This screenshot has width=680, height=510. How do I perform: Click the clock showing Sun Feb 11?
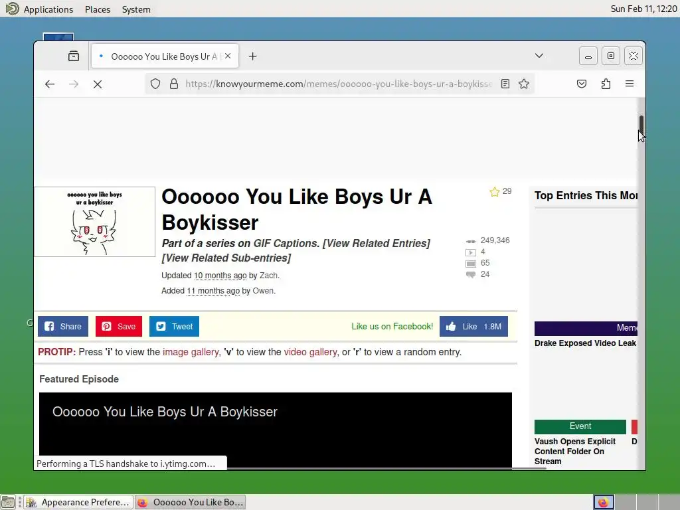click(643, 9)
